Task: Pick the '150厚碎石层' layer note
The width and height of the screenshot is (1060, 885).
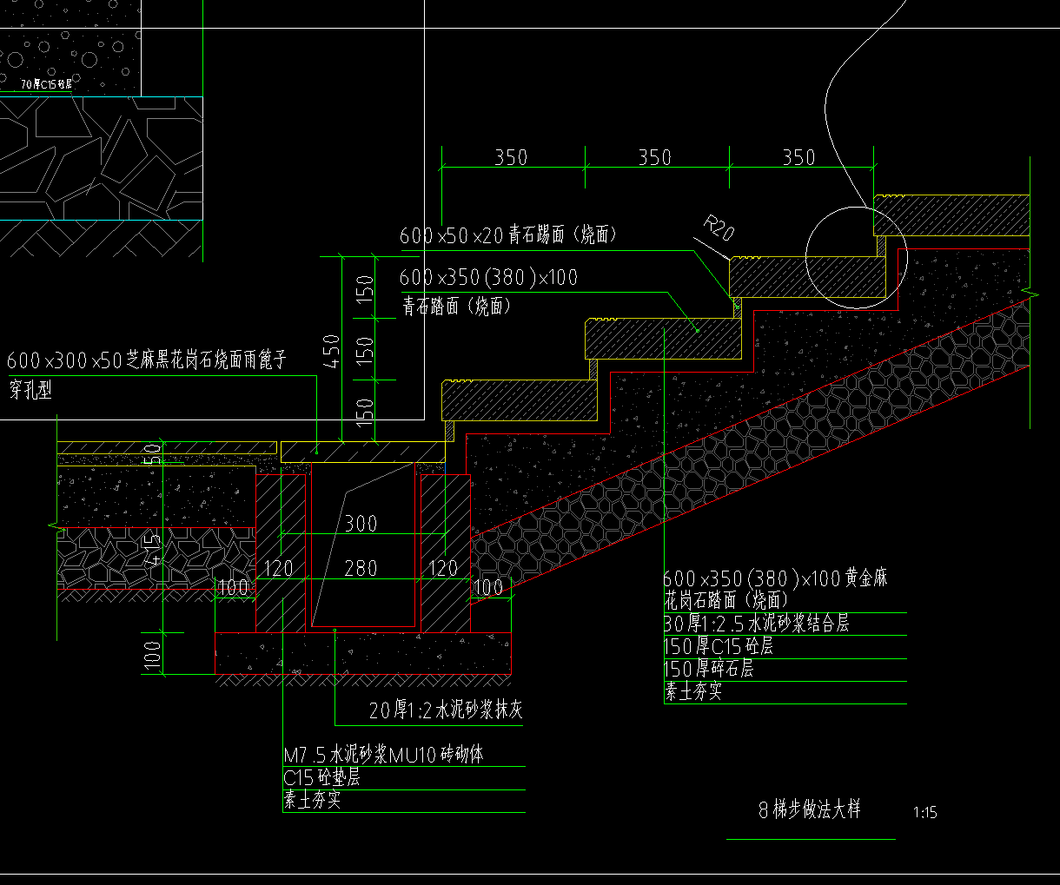Action: pyautogui.click(x=708, y=669)
